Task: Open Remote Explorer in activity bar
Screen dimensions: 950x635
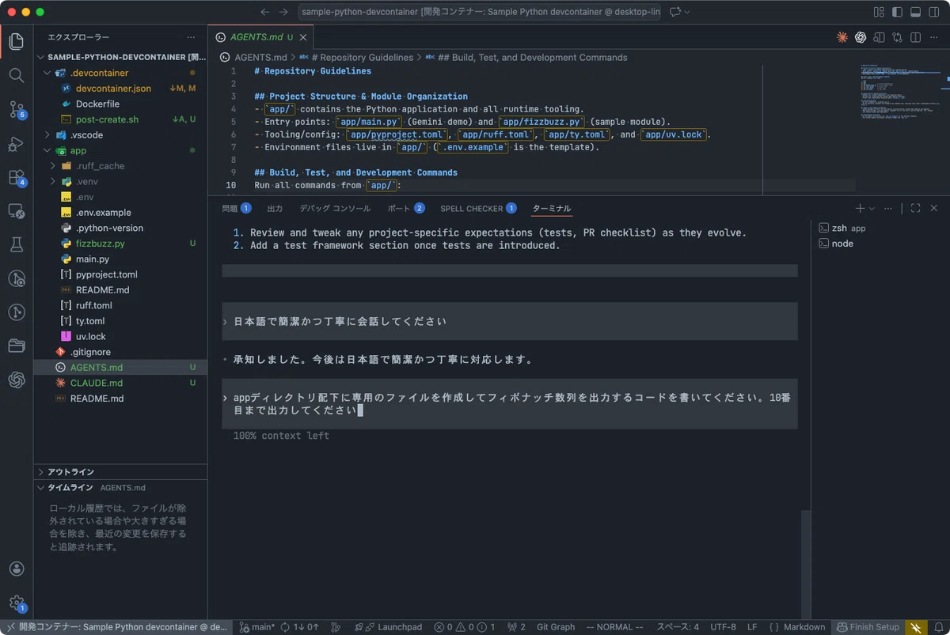Action: [17, 211]
